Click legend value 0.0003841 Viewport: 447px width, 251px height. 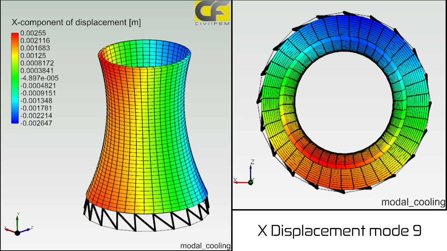[37, 71]
